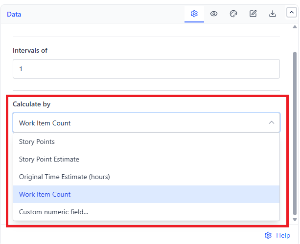The image size is (300, 244).
Task: Open the eye view tab
Action: coord(214,14)
